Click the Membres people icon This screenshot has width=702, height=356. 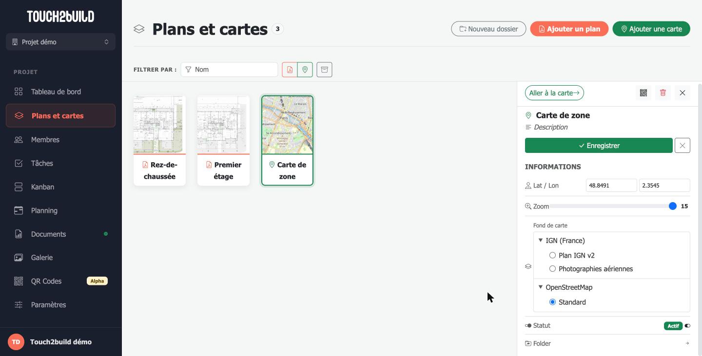pos(19,140)
